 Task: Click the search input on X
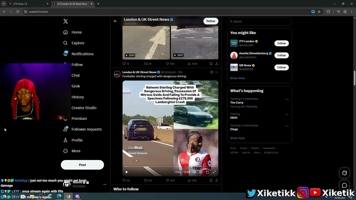point(259,21)
